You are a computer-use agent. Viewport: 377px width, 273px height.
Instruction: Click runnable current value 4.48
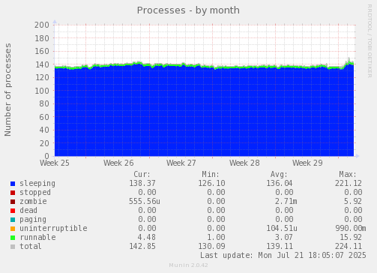pyautogui.click(x=147, y=237)
